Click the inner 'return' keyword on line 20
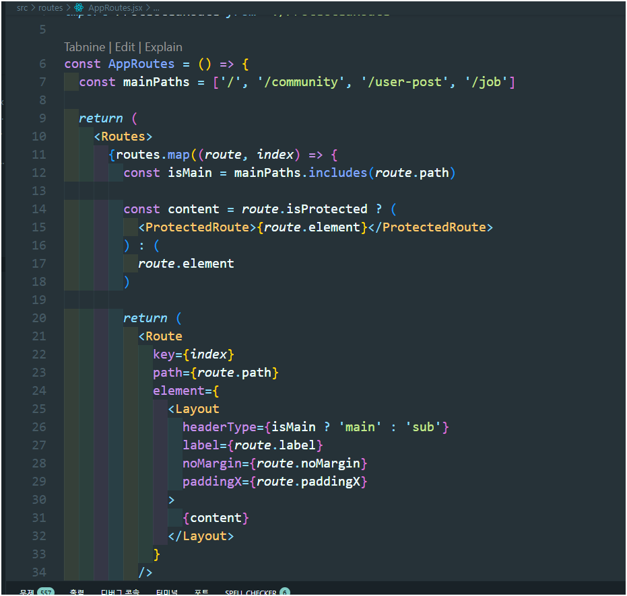 (x=145, y=318)
